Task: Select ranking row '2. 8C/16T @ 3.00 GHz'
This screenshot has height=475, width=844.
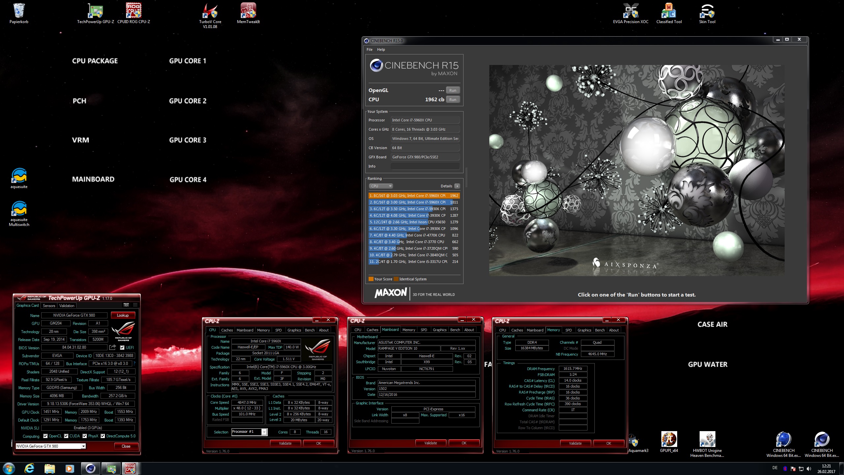Action: coord(413,202)
